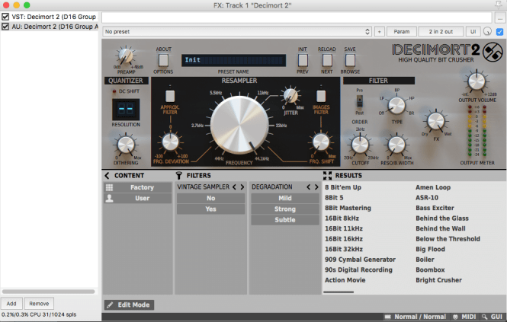Toggle the VST: Decimort 2 checkbox
Screen dimensions: 507x322
point(5,17)
